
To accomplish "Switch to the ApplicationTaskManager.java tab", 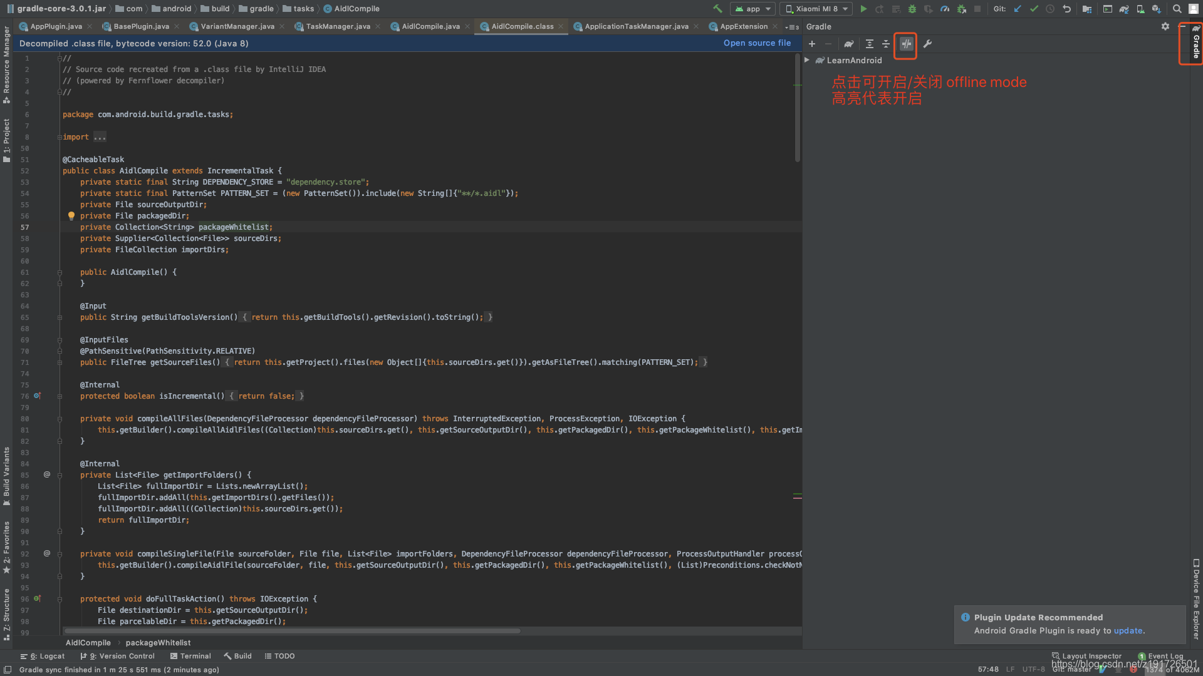I will click(x=636, y=26).
